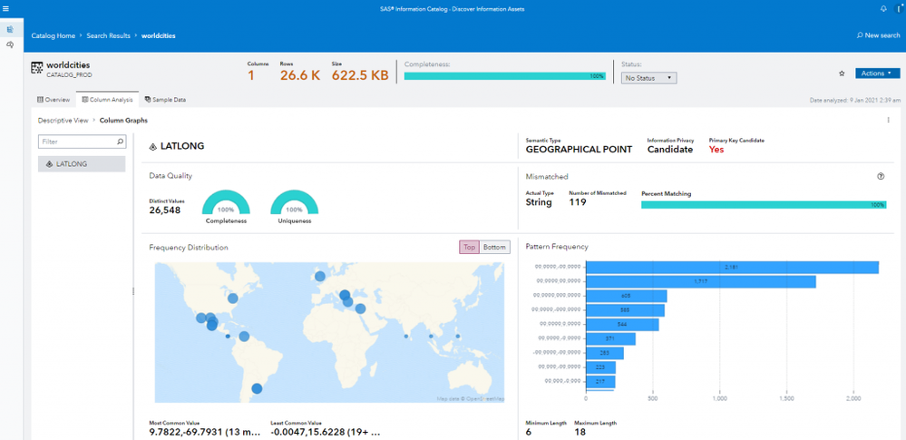Viewport: 906px width, 440px height.
Task: Select the second icon in left sidebar
Action: point(10,44)
